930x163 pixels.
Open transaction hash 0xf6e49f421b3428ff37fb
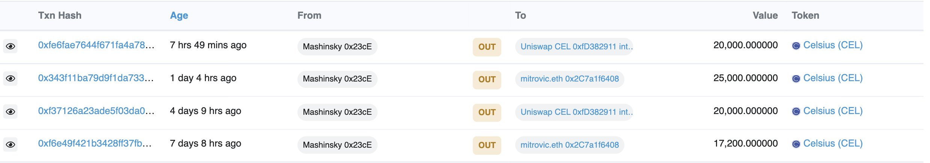(x=95, y=144)
